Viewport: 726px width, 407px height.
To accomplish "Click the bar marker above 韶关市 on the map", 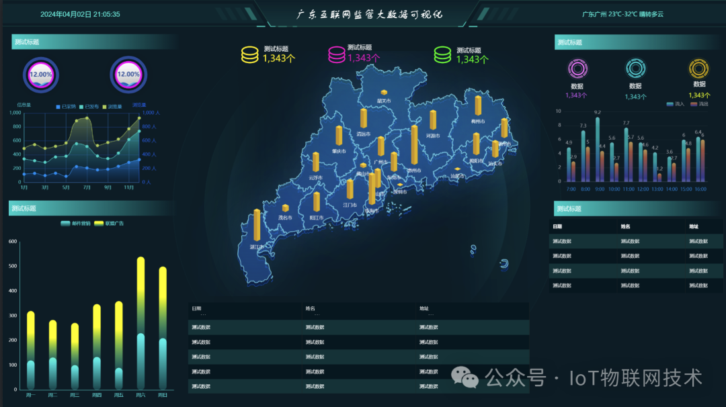I will coord(385,92).
